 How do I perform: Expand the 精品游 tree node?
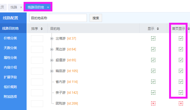(x=52, y=71)
